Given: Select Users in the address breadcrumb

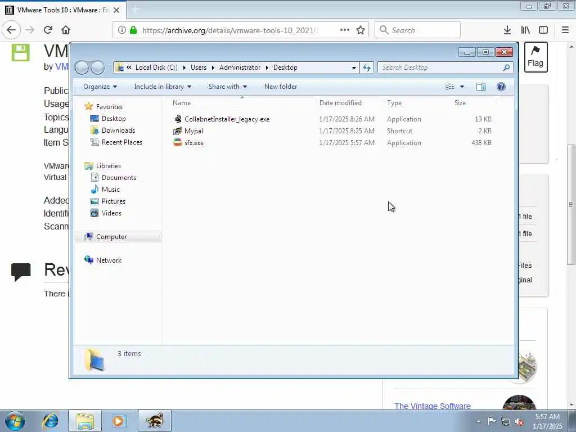Looking at the screenshot, I should point(199,67).
